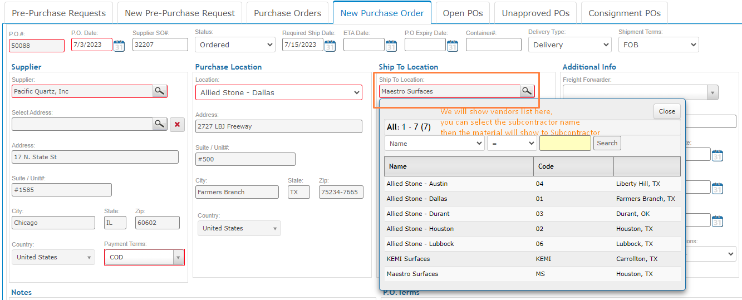Image resolution: width=742 pixels, height=300 pixels.
Task: Open the P.O Expiry Date calendar picker
Action: point(453,46)
